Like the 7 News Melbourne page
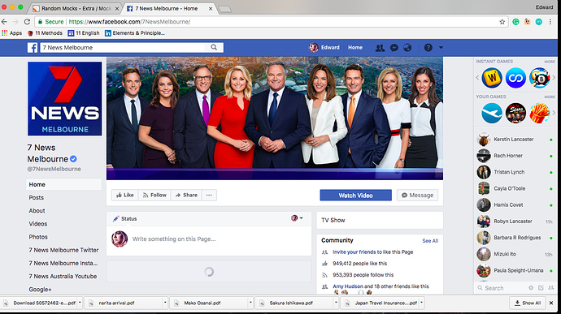Screen dimensions: 561x314 125,195
